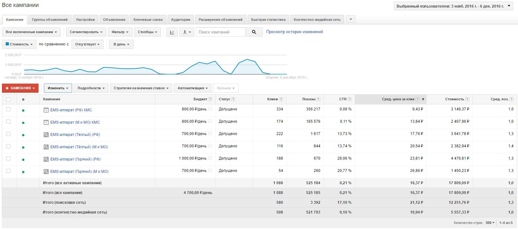Toggle the select-all campaigns checkbox in header
Viewport: 518px width, 229px height.
[x=9, y=99]
